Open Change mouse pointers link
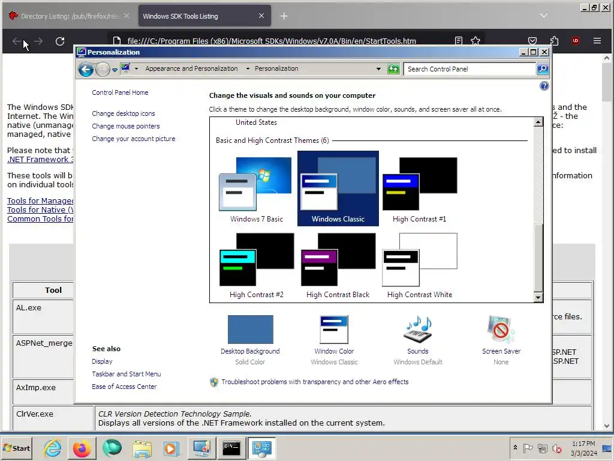Image resolution: width=614 pixels, height=461 pixels. (126, 126)
